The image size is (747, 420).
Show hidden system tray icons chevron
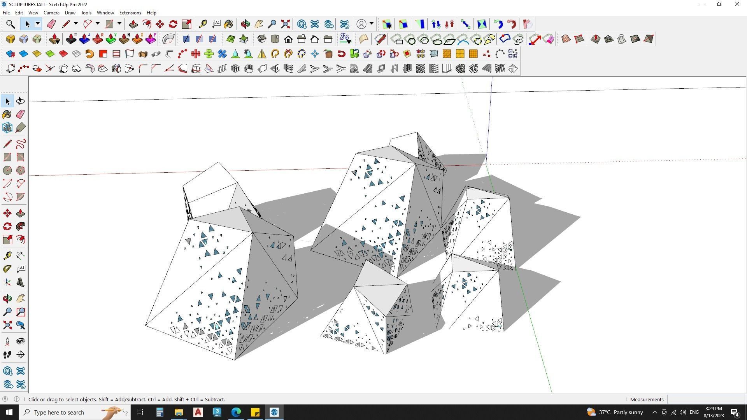click(x=654, y=412)
